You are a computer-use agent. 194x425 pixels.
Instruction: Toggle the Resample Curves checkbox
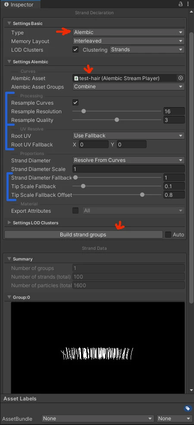tap(75, 102)
